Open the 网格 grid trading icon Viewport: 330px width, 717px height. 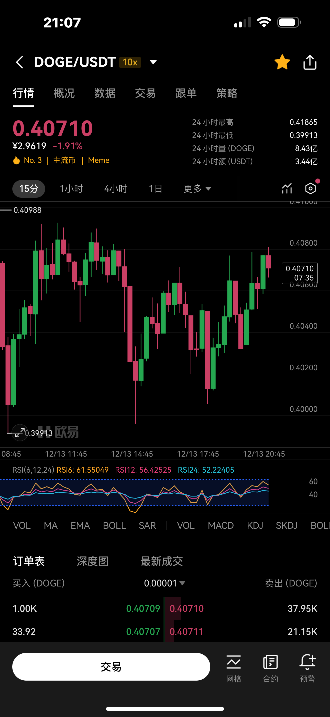(x=234, y=669)
